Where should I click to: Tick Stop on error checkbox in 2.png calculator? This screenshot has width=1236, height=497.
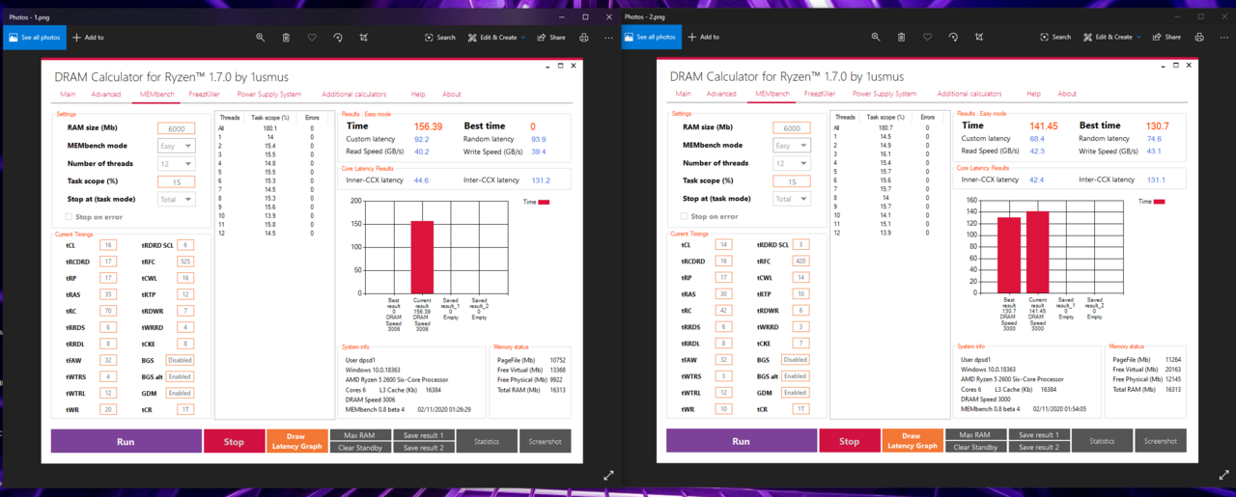click(x=685, y=217)
